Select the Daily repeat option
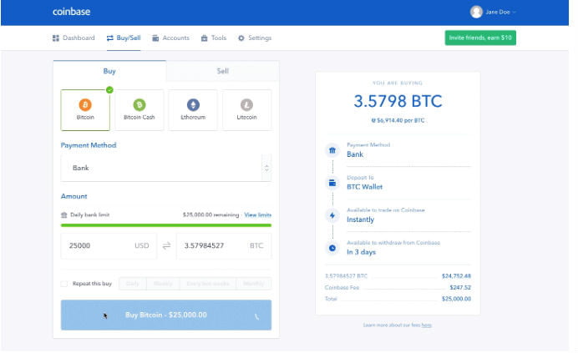The image size is (578, 353). (x=133, y=284)
